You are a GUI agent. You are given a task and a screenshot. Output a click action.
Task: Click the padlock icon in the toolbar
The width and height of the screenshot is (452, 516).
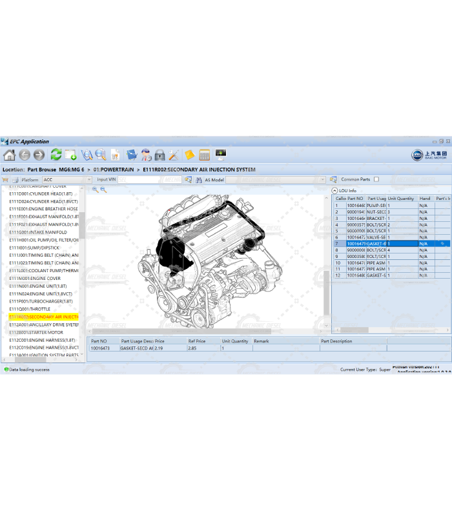point(159,155)
